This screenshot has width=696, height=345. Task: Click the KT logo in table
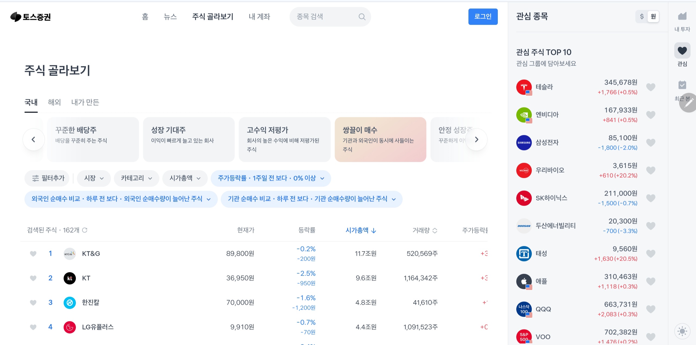[70, 278]
